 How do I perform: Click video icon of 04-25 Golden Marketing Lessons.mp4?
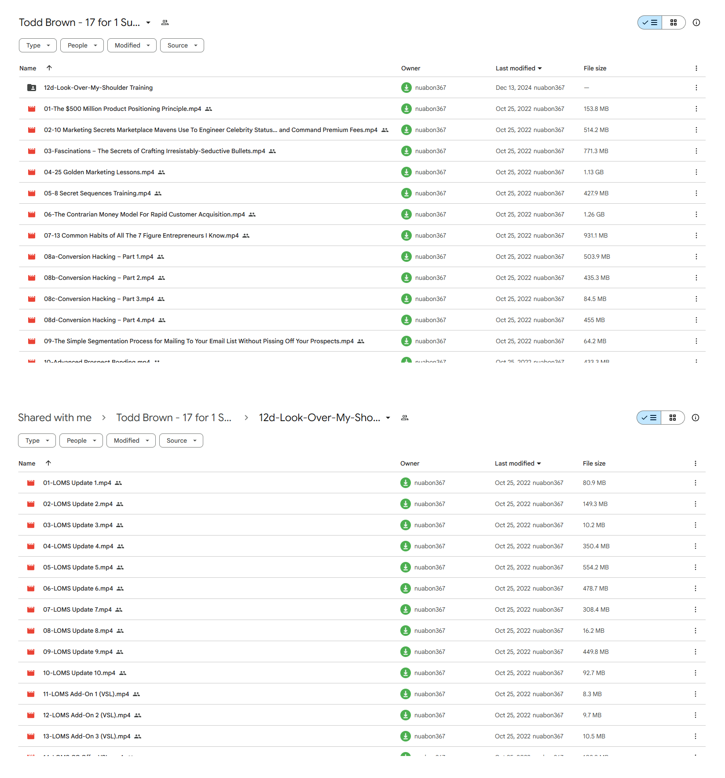coord(32,172)
